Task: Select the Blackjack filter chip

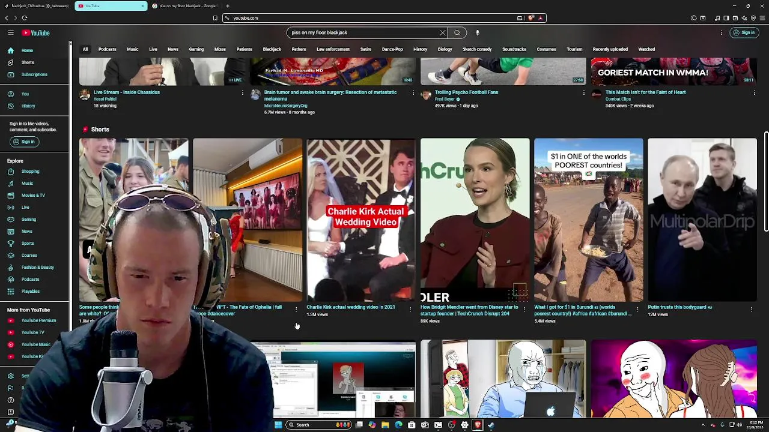Action: tap(272, 49)
